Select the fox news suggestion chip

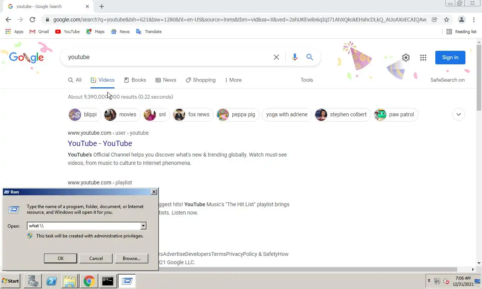point(193,114)
